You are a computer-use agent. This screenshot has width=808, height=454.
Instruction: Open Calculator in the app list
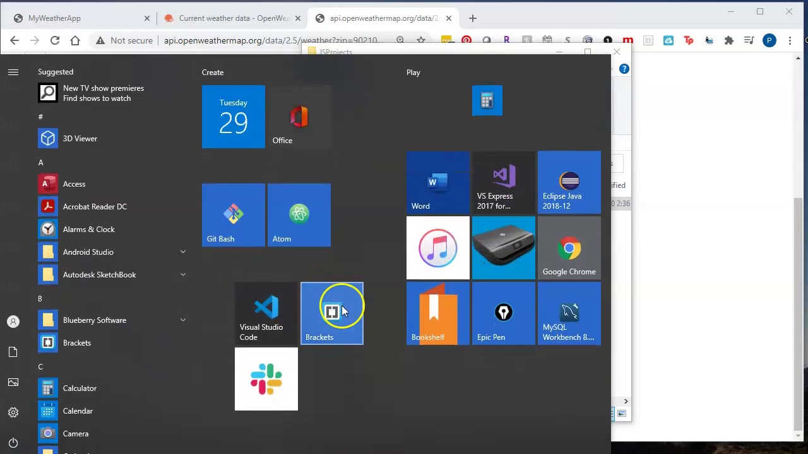[x=114, y=388]
